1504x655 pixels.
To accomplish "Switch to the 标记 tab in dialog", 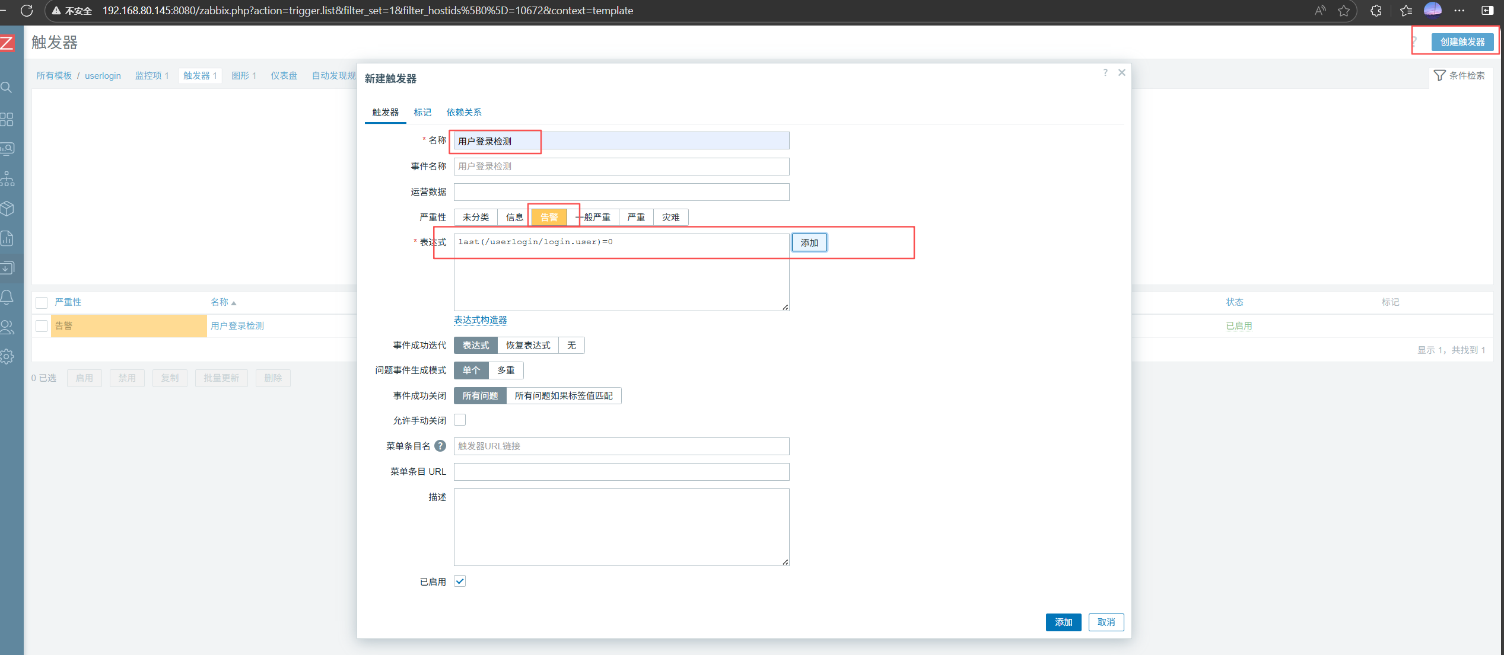I will pyautogui.click(x=422, y=113).
